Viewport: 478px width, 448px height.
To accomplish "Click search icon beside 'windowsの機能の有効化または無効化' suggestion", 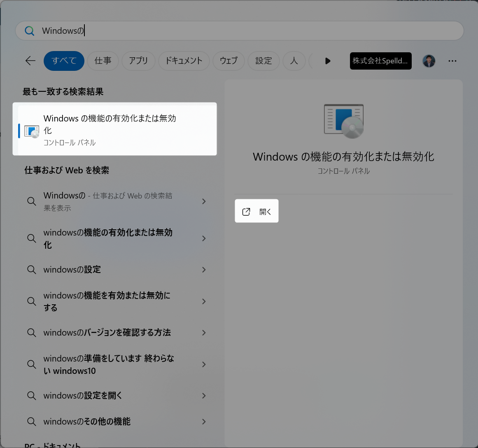I will tap(32, 238).
